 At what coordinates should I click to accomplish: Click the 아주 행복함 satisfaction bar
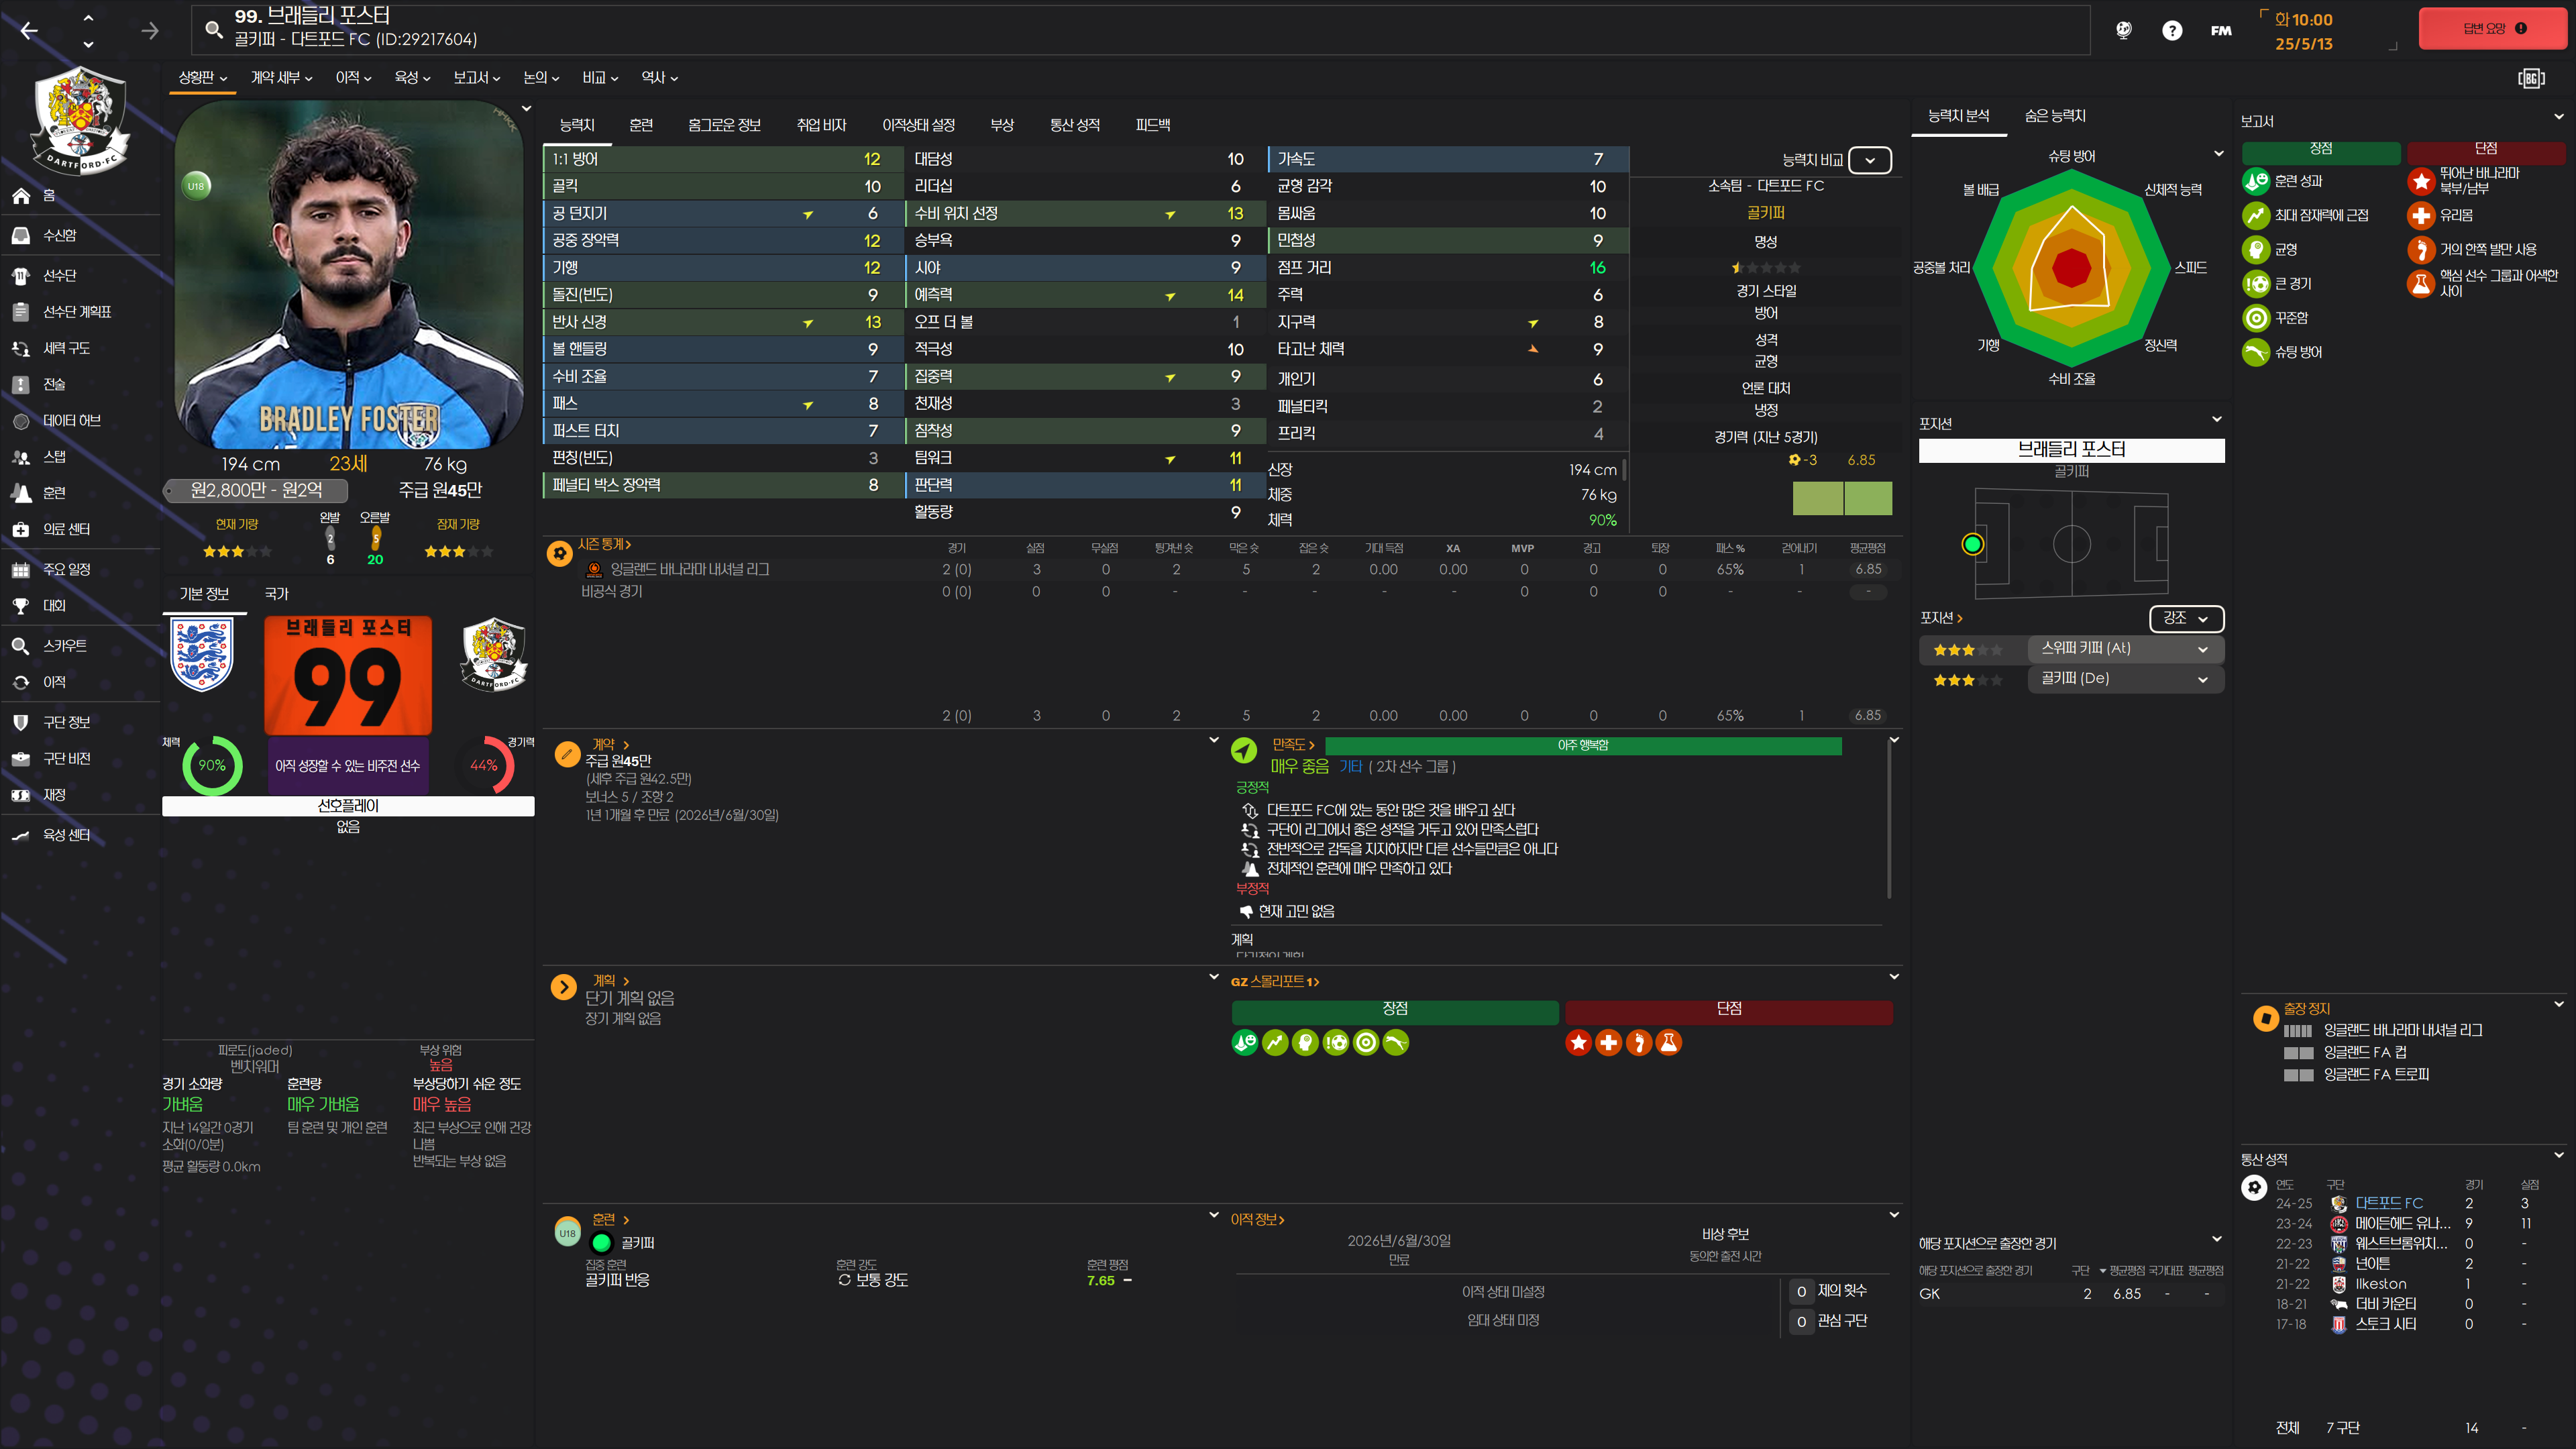tap(1582, 746)
